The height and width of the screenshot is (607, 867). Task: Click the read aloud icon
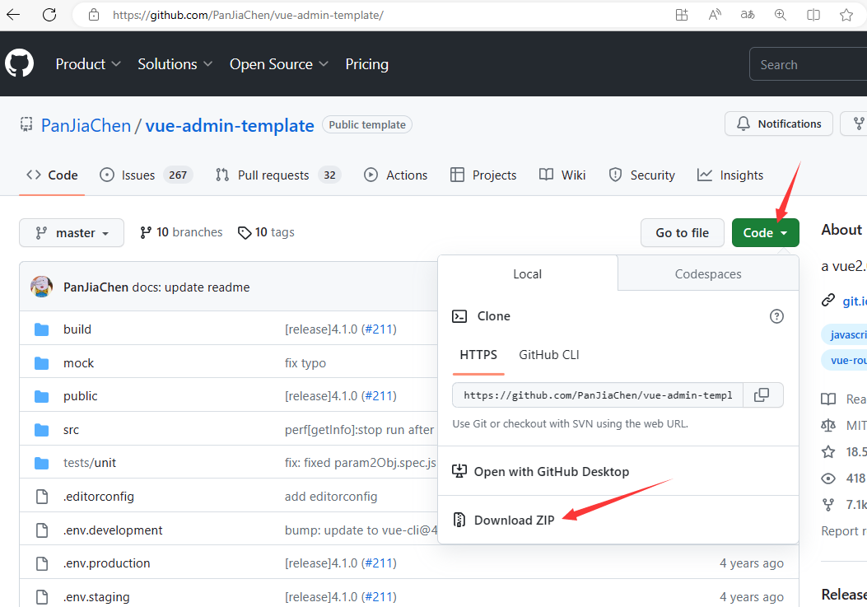pos(715,15)
